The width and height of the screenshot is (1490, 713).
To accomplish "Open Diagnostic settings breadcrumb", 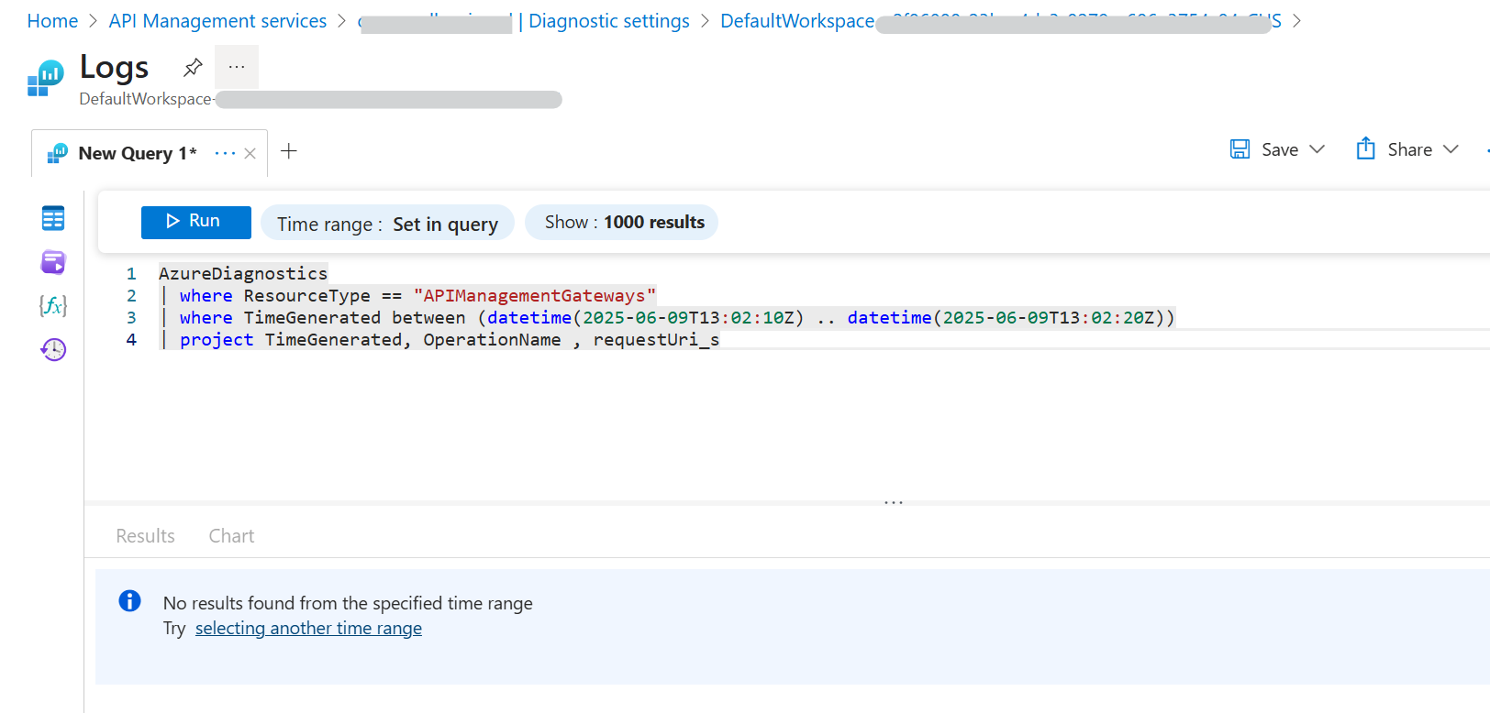I will 609,21.
